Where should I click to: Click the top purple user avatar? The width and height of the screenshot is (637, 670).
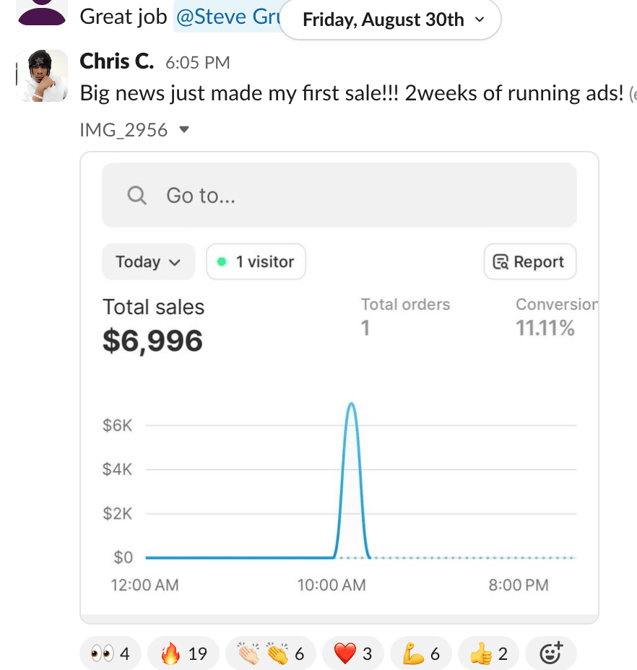[x=42, y=11]
